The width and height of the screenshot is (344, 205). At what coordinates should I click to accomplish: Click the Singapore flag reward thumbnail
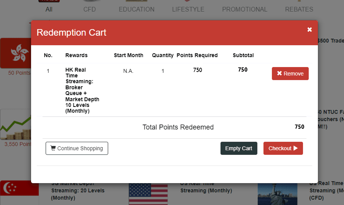pos(19,193)
